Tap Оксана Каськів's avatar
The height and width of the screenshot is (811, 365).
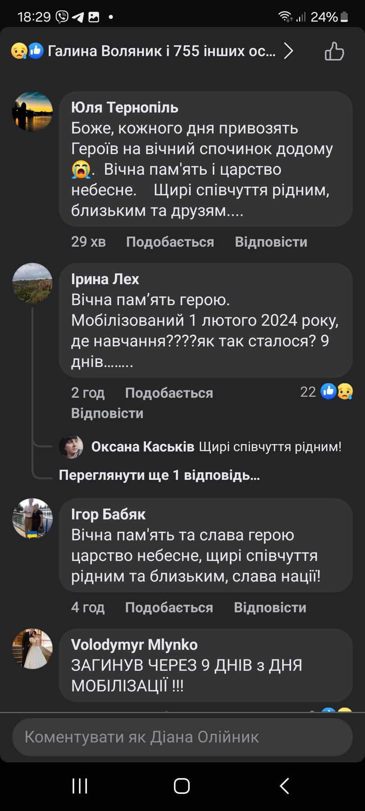pos(71,447)
